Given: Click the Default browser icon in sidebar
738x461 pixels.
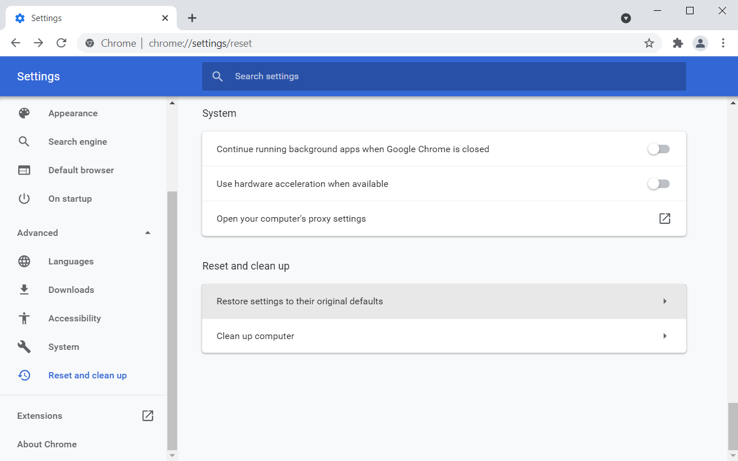Looking at the screenshot, I should [x=24, y=170].
